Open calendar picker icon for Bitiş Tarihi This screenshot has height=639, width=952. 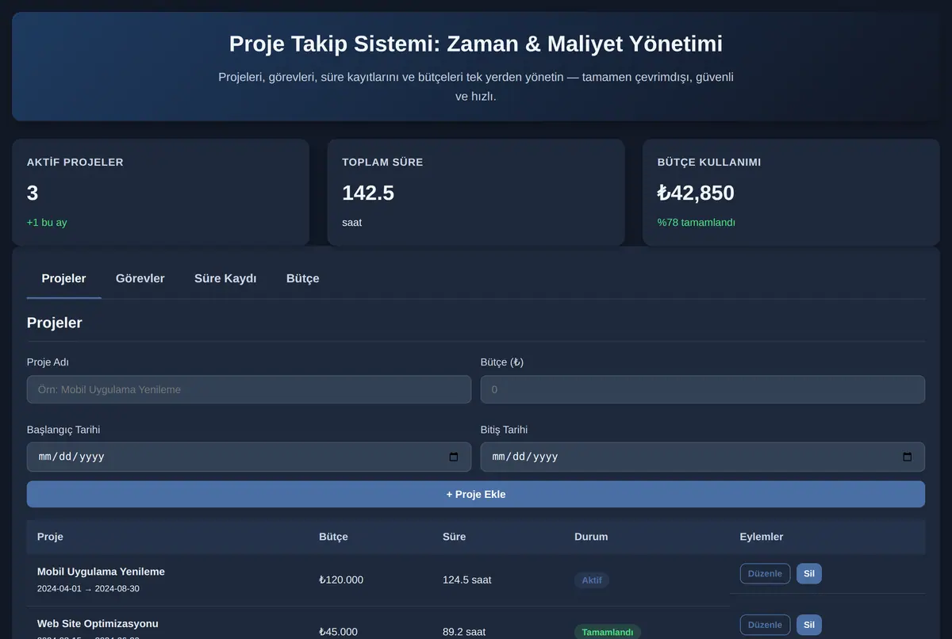(908, 457)
